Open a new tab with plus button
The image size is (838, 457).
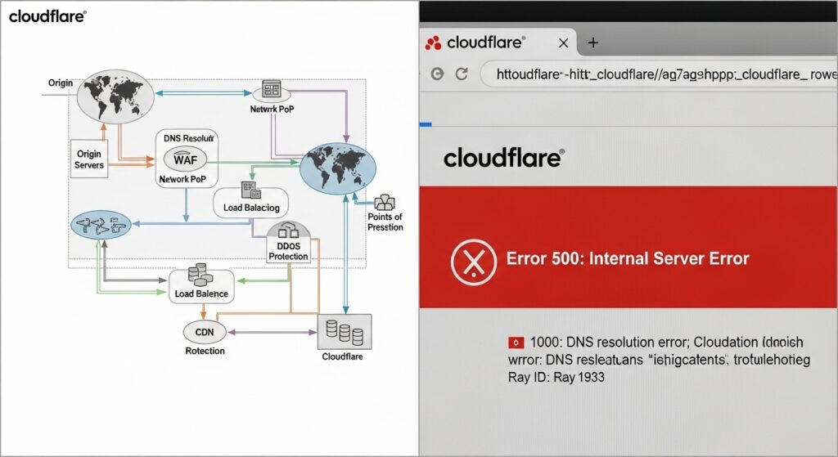(x=593, y=43)
